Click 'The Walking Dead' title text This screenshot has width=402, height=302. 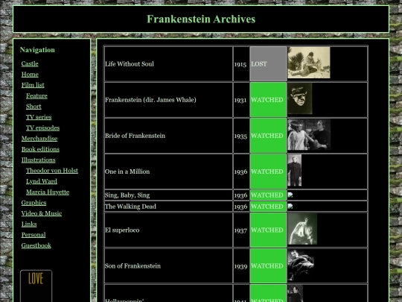click(130, 207)
